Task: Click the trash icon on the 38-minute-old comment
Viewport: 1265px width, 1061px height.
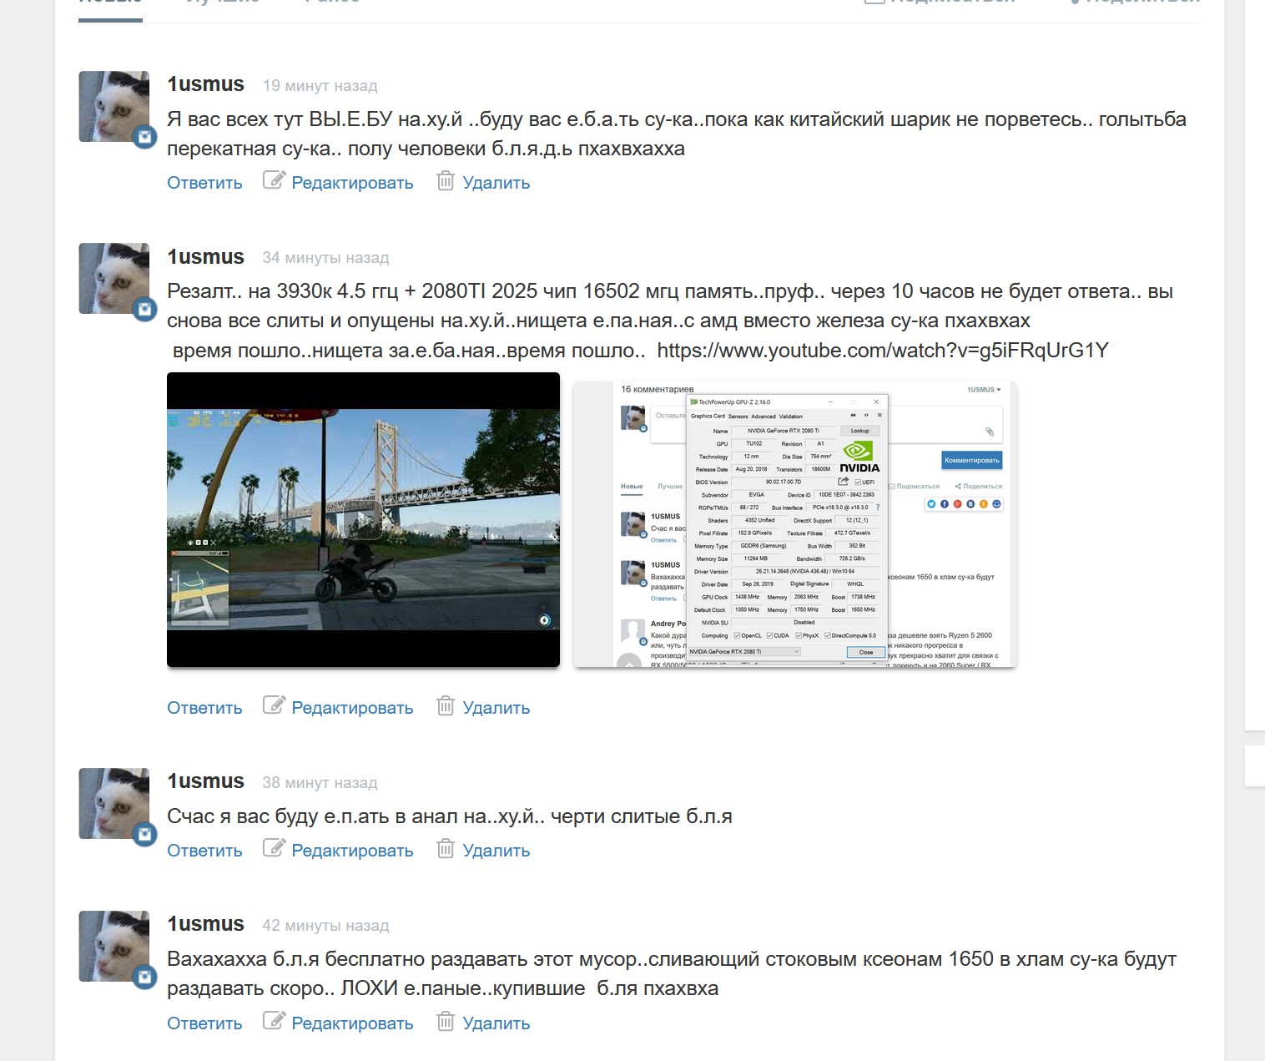Action: (x=446, y=849)
